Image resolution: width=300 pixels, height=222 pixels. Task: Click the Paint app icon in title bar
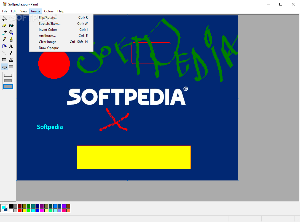[x=5, y=4]
